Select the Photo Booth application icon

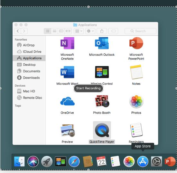click(x=102, y=101)
